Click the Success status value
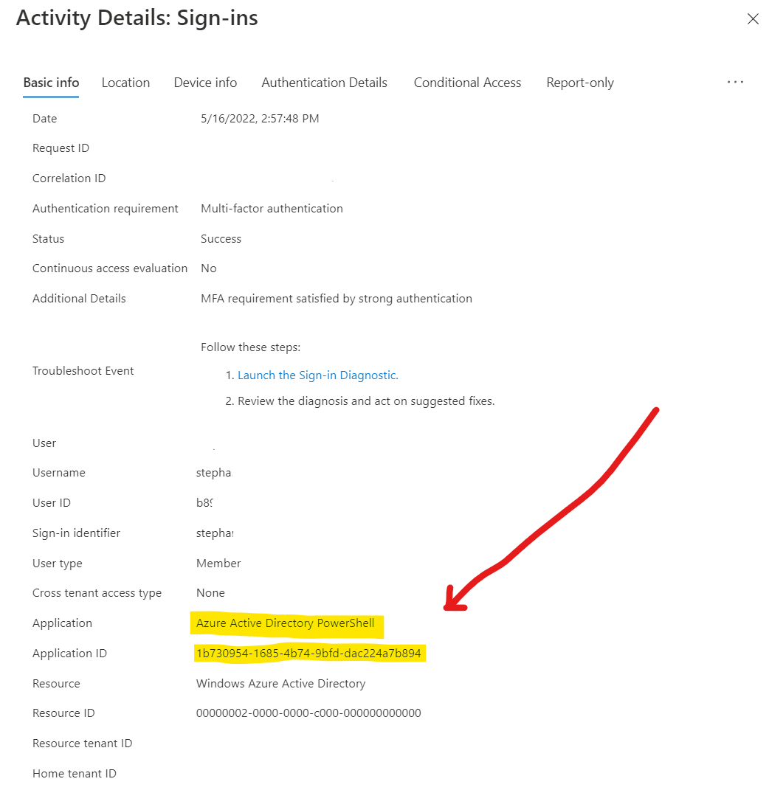Screen dimensions: 769x790 221,238
